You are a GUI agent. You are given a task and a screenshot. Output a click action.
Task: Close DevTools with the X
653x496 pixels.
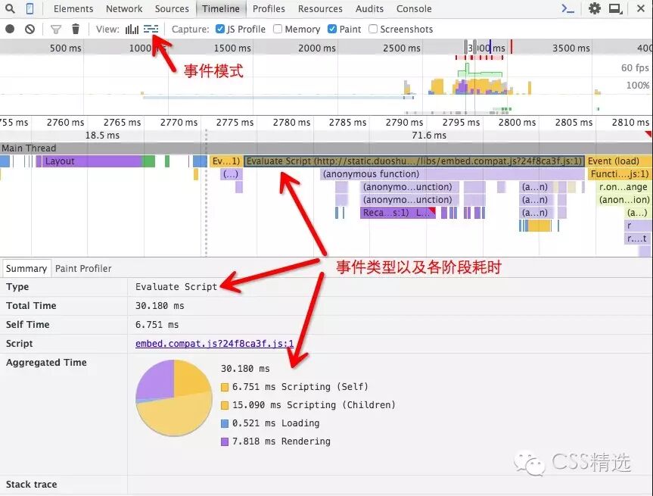640,8
